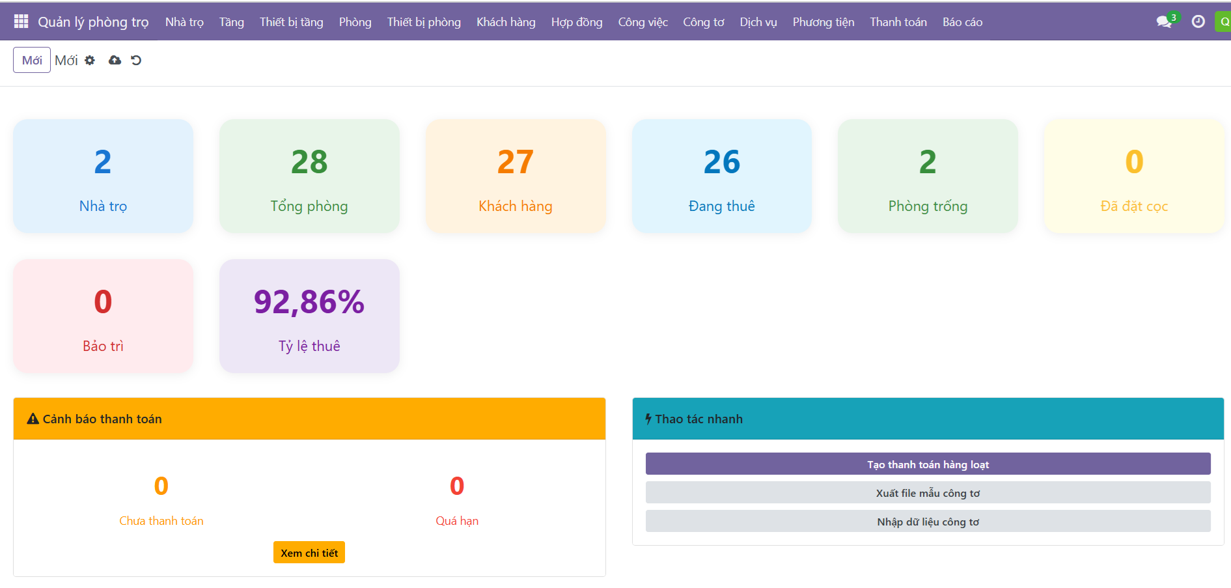Image resolution: width=1231 pixels, height=588 pixels.
Task: Open the Thiết bị phòng menu
Action: (424, 21)
